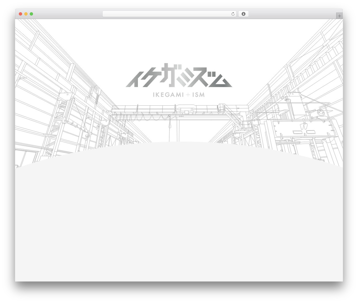
Task: Click the IKEGAMI + ISM katakana logo
Action: pyautogui.click(x=179, y=75)
